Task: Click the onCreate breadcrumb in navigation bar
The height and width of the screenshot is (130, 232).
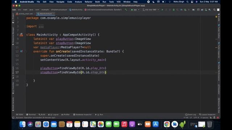Action: coord(103,10)
